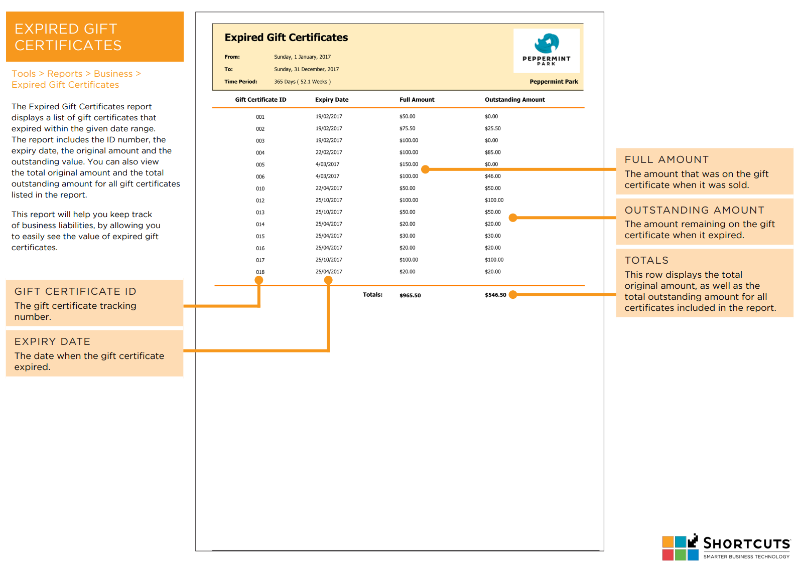This screenshot has height=571, width=796.
Task: Click the Full Amount column header
Action: click(417, 100)
